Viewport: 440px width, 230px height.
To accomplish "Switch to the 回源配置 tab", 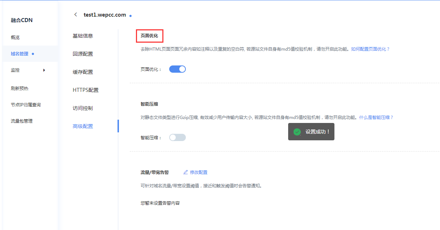I will coord(83,54).
